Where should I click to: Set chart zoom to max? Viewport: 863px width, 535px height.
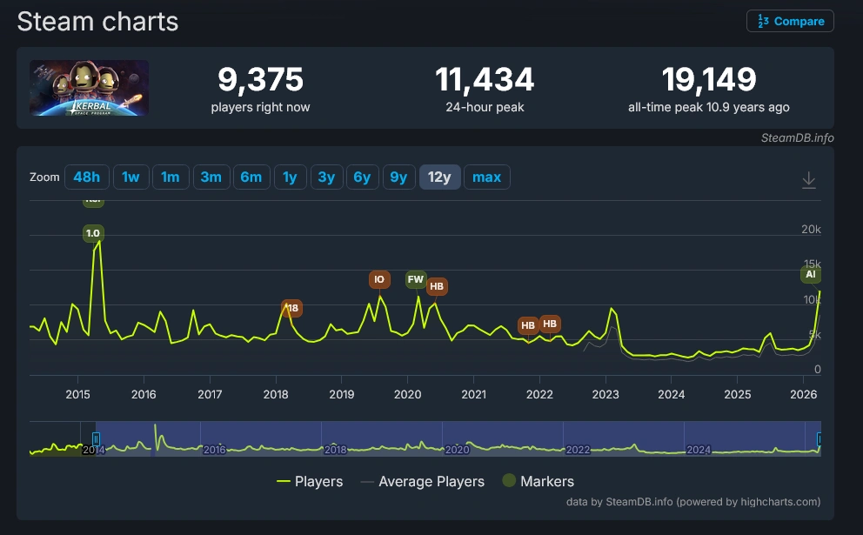pyautogui.click(x=486, y=177)
